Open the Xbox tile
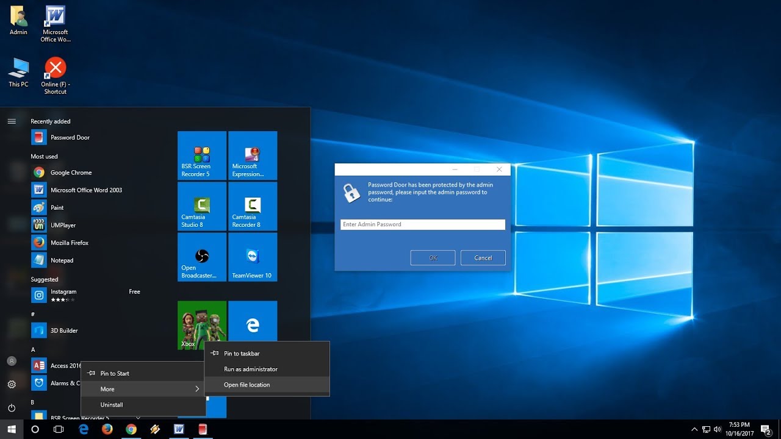 202,325
